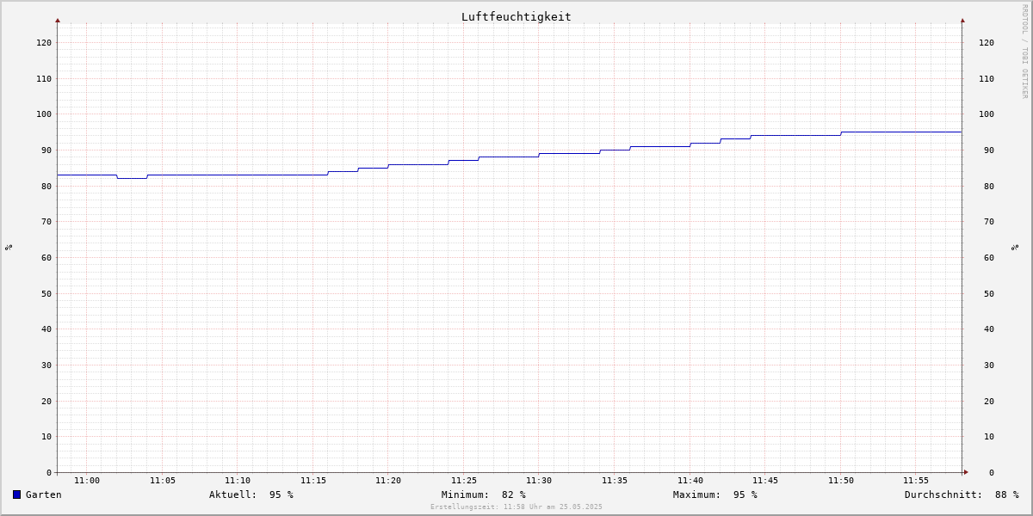Viewport: 1033px width, 516px height.
Task: Click the 11:10 time axis label
Action: point(238,481)
